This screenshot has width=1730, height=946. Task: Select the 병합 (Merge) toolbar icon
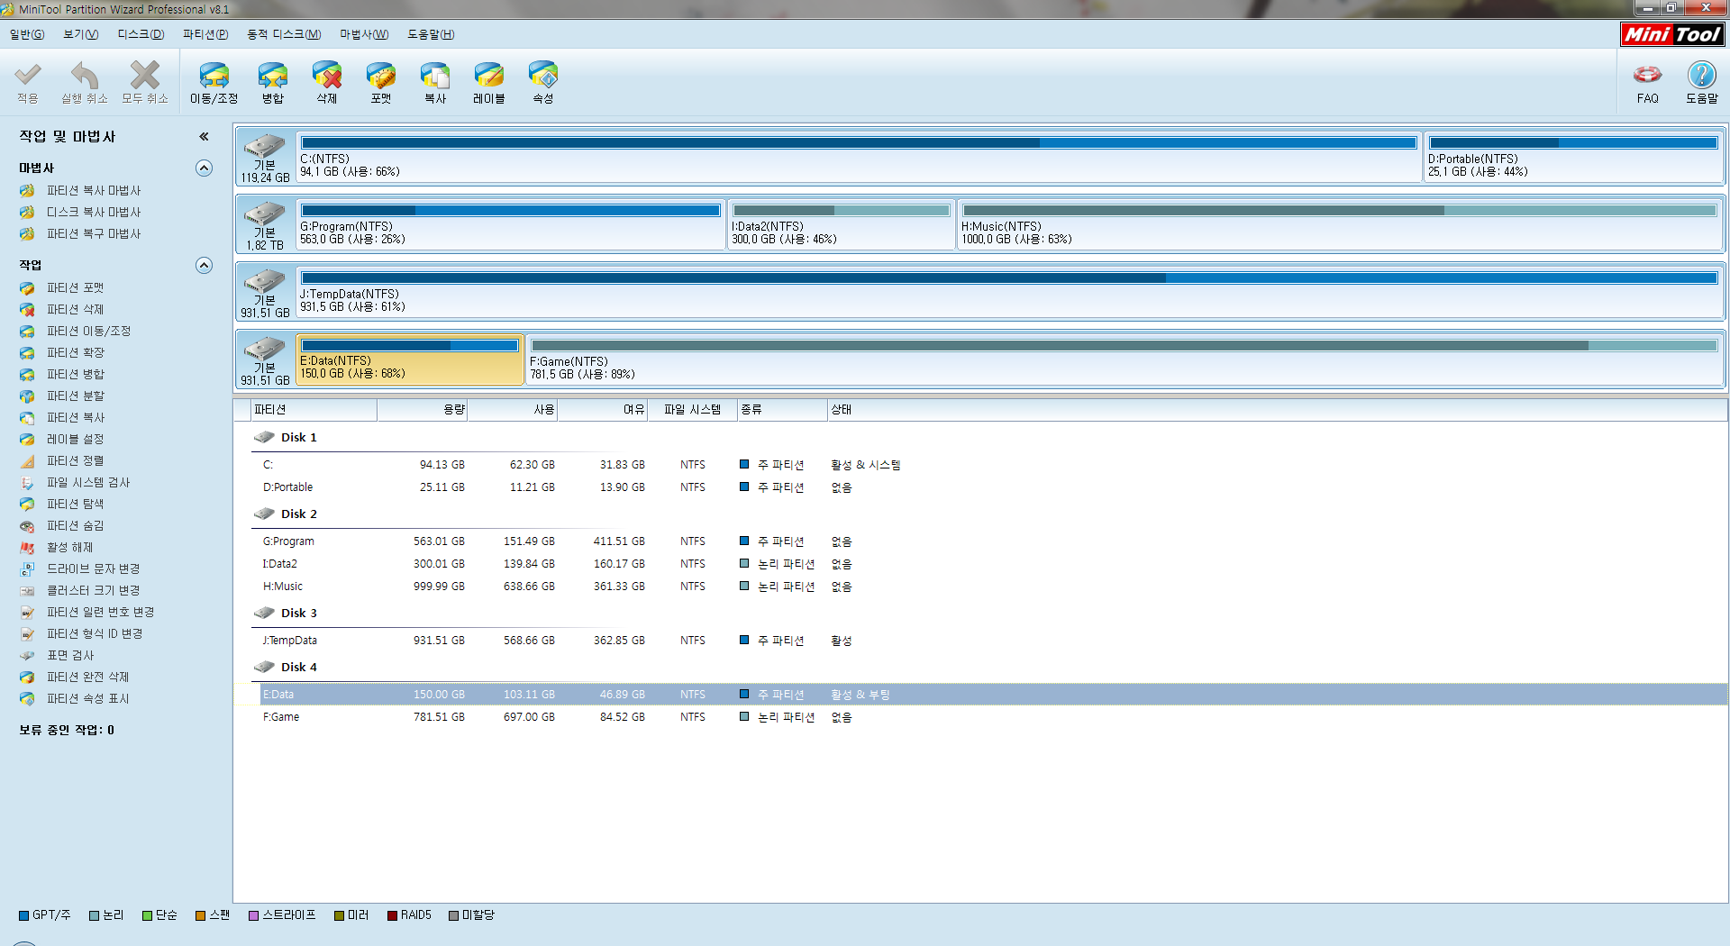pos(272,75)
